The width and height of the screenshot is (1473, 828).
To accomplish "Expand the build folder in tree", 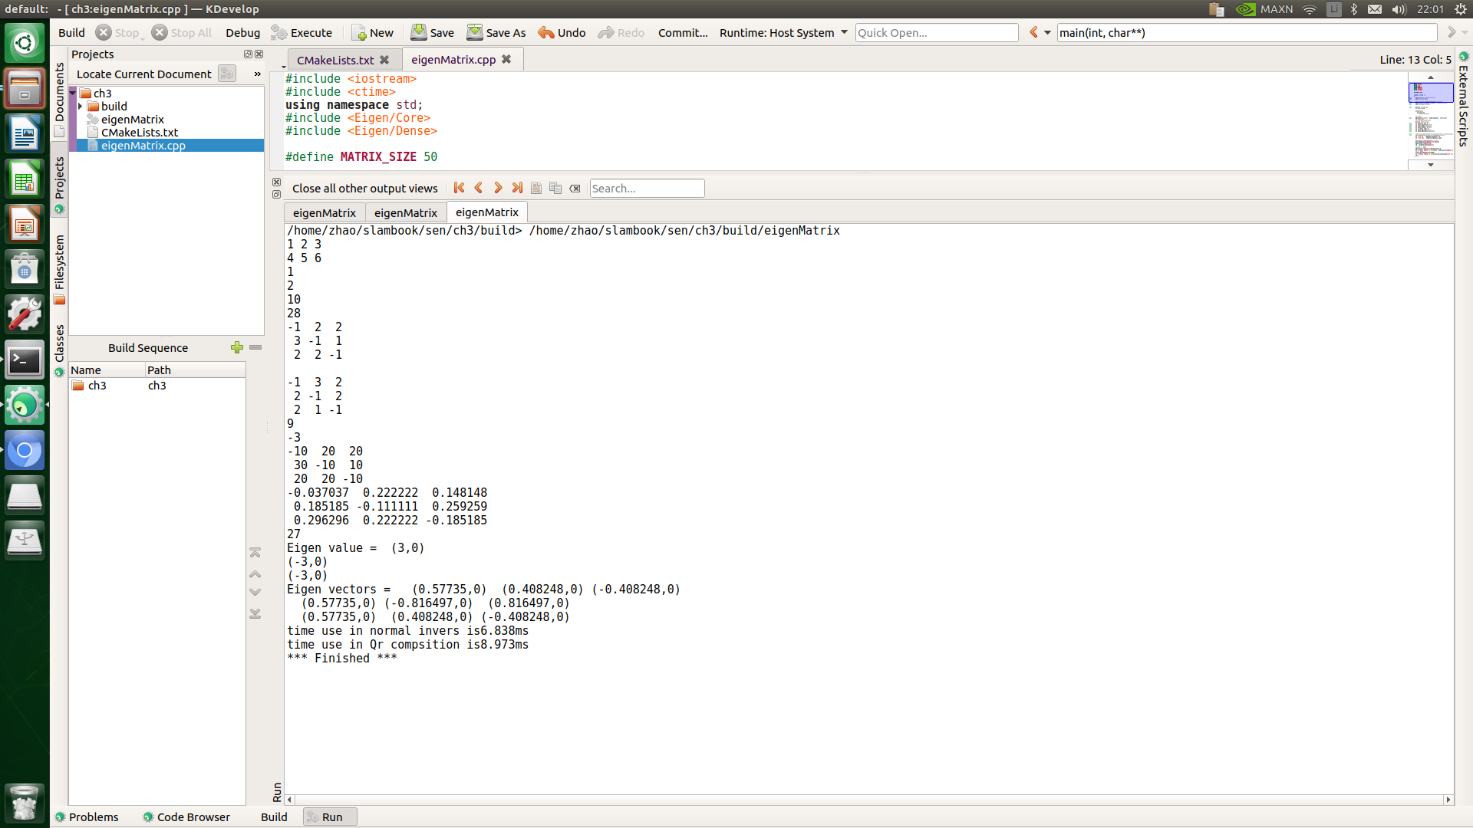I will (x=81, y=107).
